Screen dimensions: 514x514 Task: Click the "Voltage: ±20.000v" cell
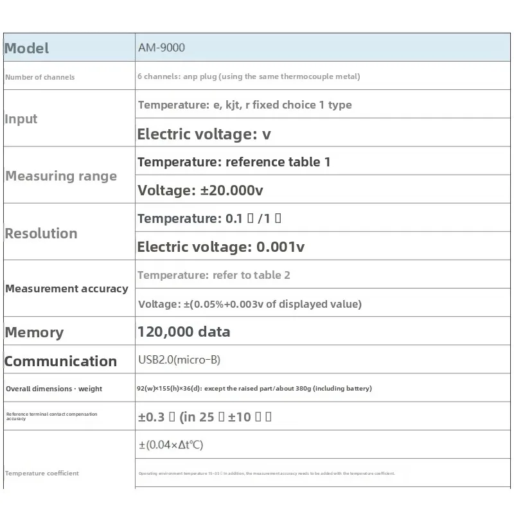tap(200, 190)
